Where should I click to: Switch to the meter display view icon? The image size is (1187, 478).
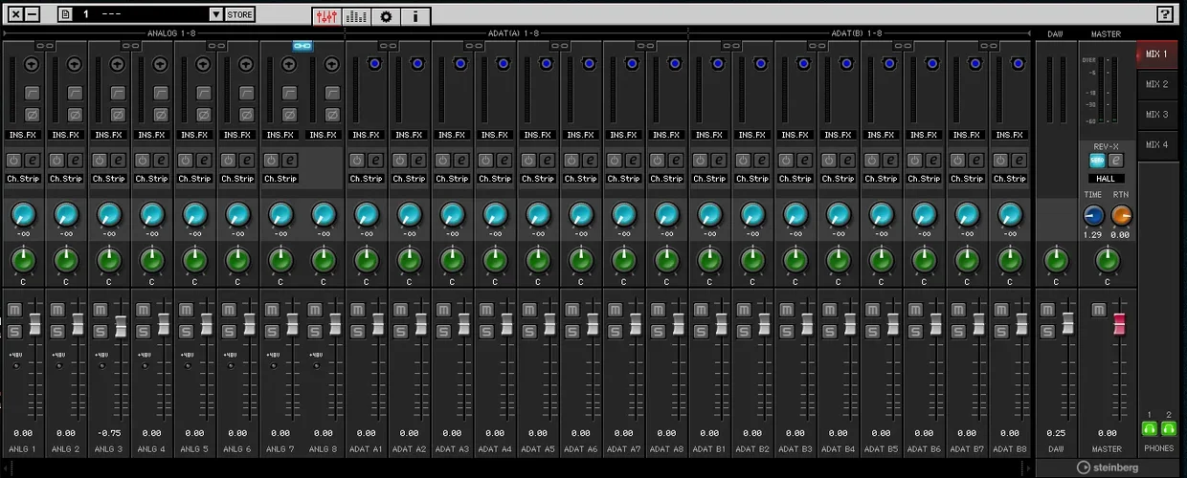point(356,15)
